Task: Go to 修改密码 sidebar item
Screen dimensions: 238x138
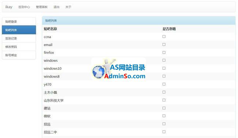Action: pos(19,47)
